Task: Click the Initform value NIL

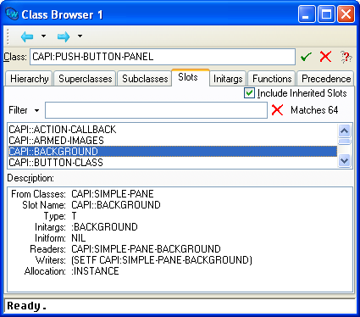Action: (78, 238)
